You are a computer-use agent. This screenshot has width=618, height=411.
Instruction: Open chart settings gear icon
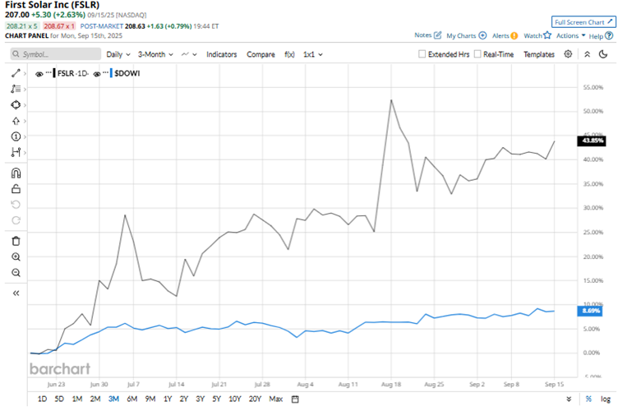point(568,54)
